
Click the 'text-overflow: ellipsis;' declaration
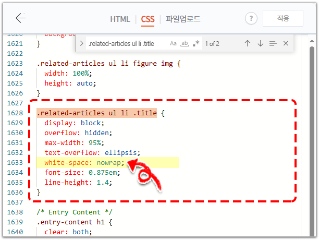tap(92, 153)
